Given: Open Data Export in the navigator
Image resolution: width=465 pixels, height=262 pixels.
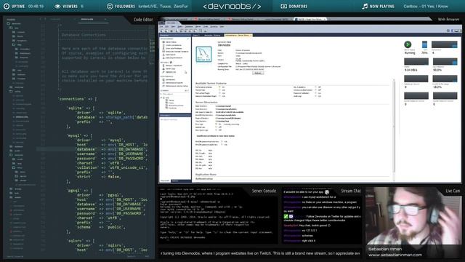Looking at the screenshot, I should [x=170, y=55].
